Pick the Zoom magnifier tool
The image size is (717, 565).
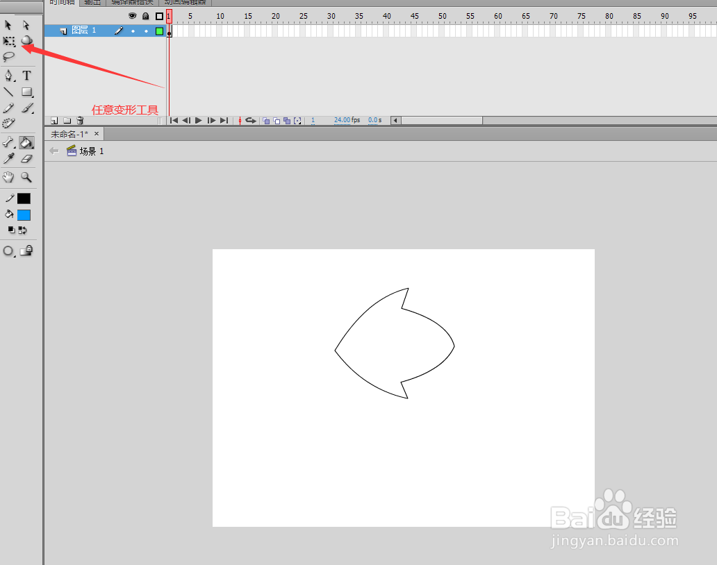pos(26,177)
